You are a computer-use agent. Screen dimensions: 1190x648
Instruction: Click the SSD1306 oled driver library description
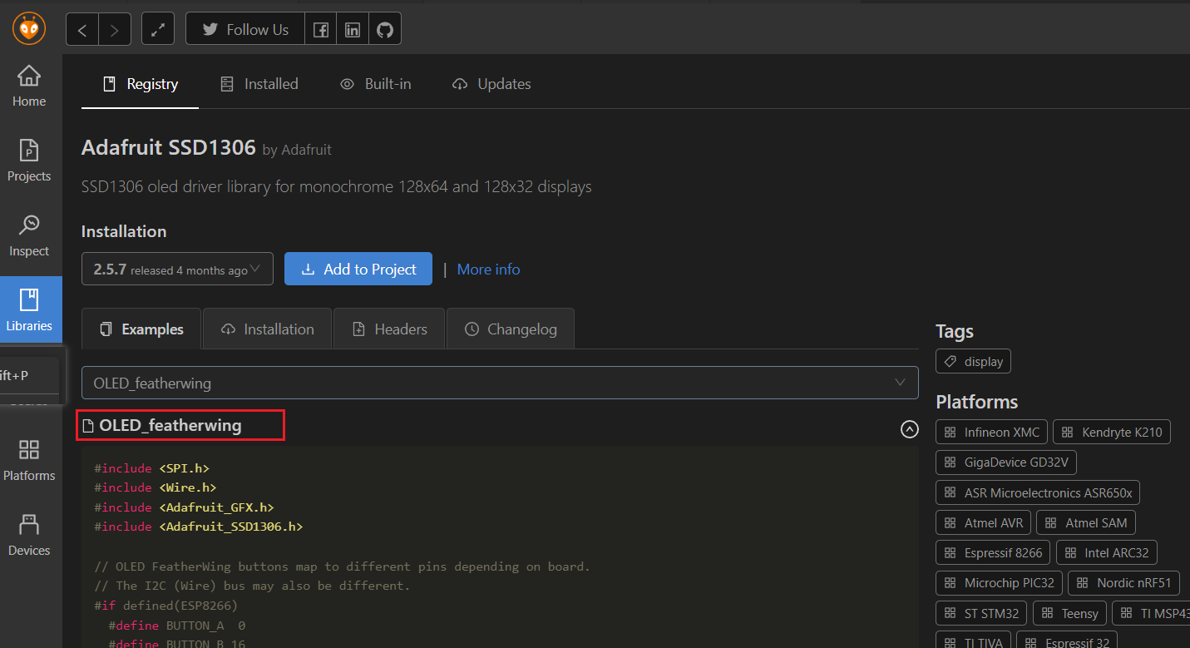click(x=337, y=186)
